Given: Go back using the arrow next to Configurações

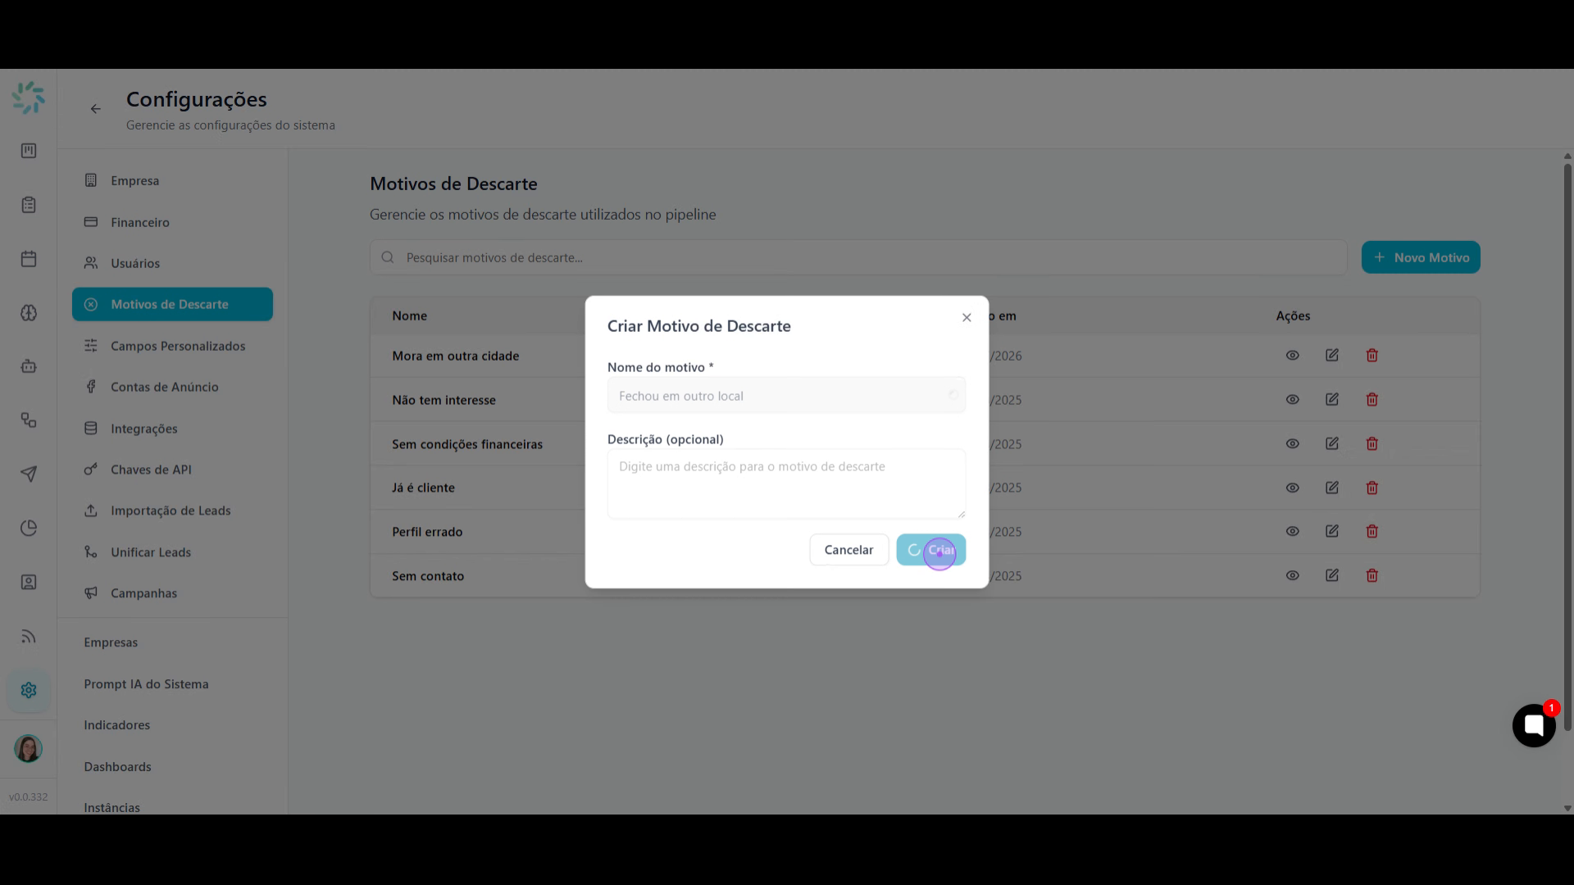Looking at the screenshot, I should pos(96,109).
